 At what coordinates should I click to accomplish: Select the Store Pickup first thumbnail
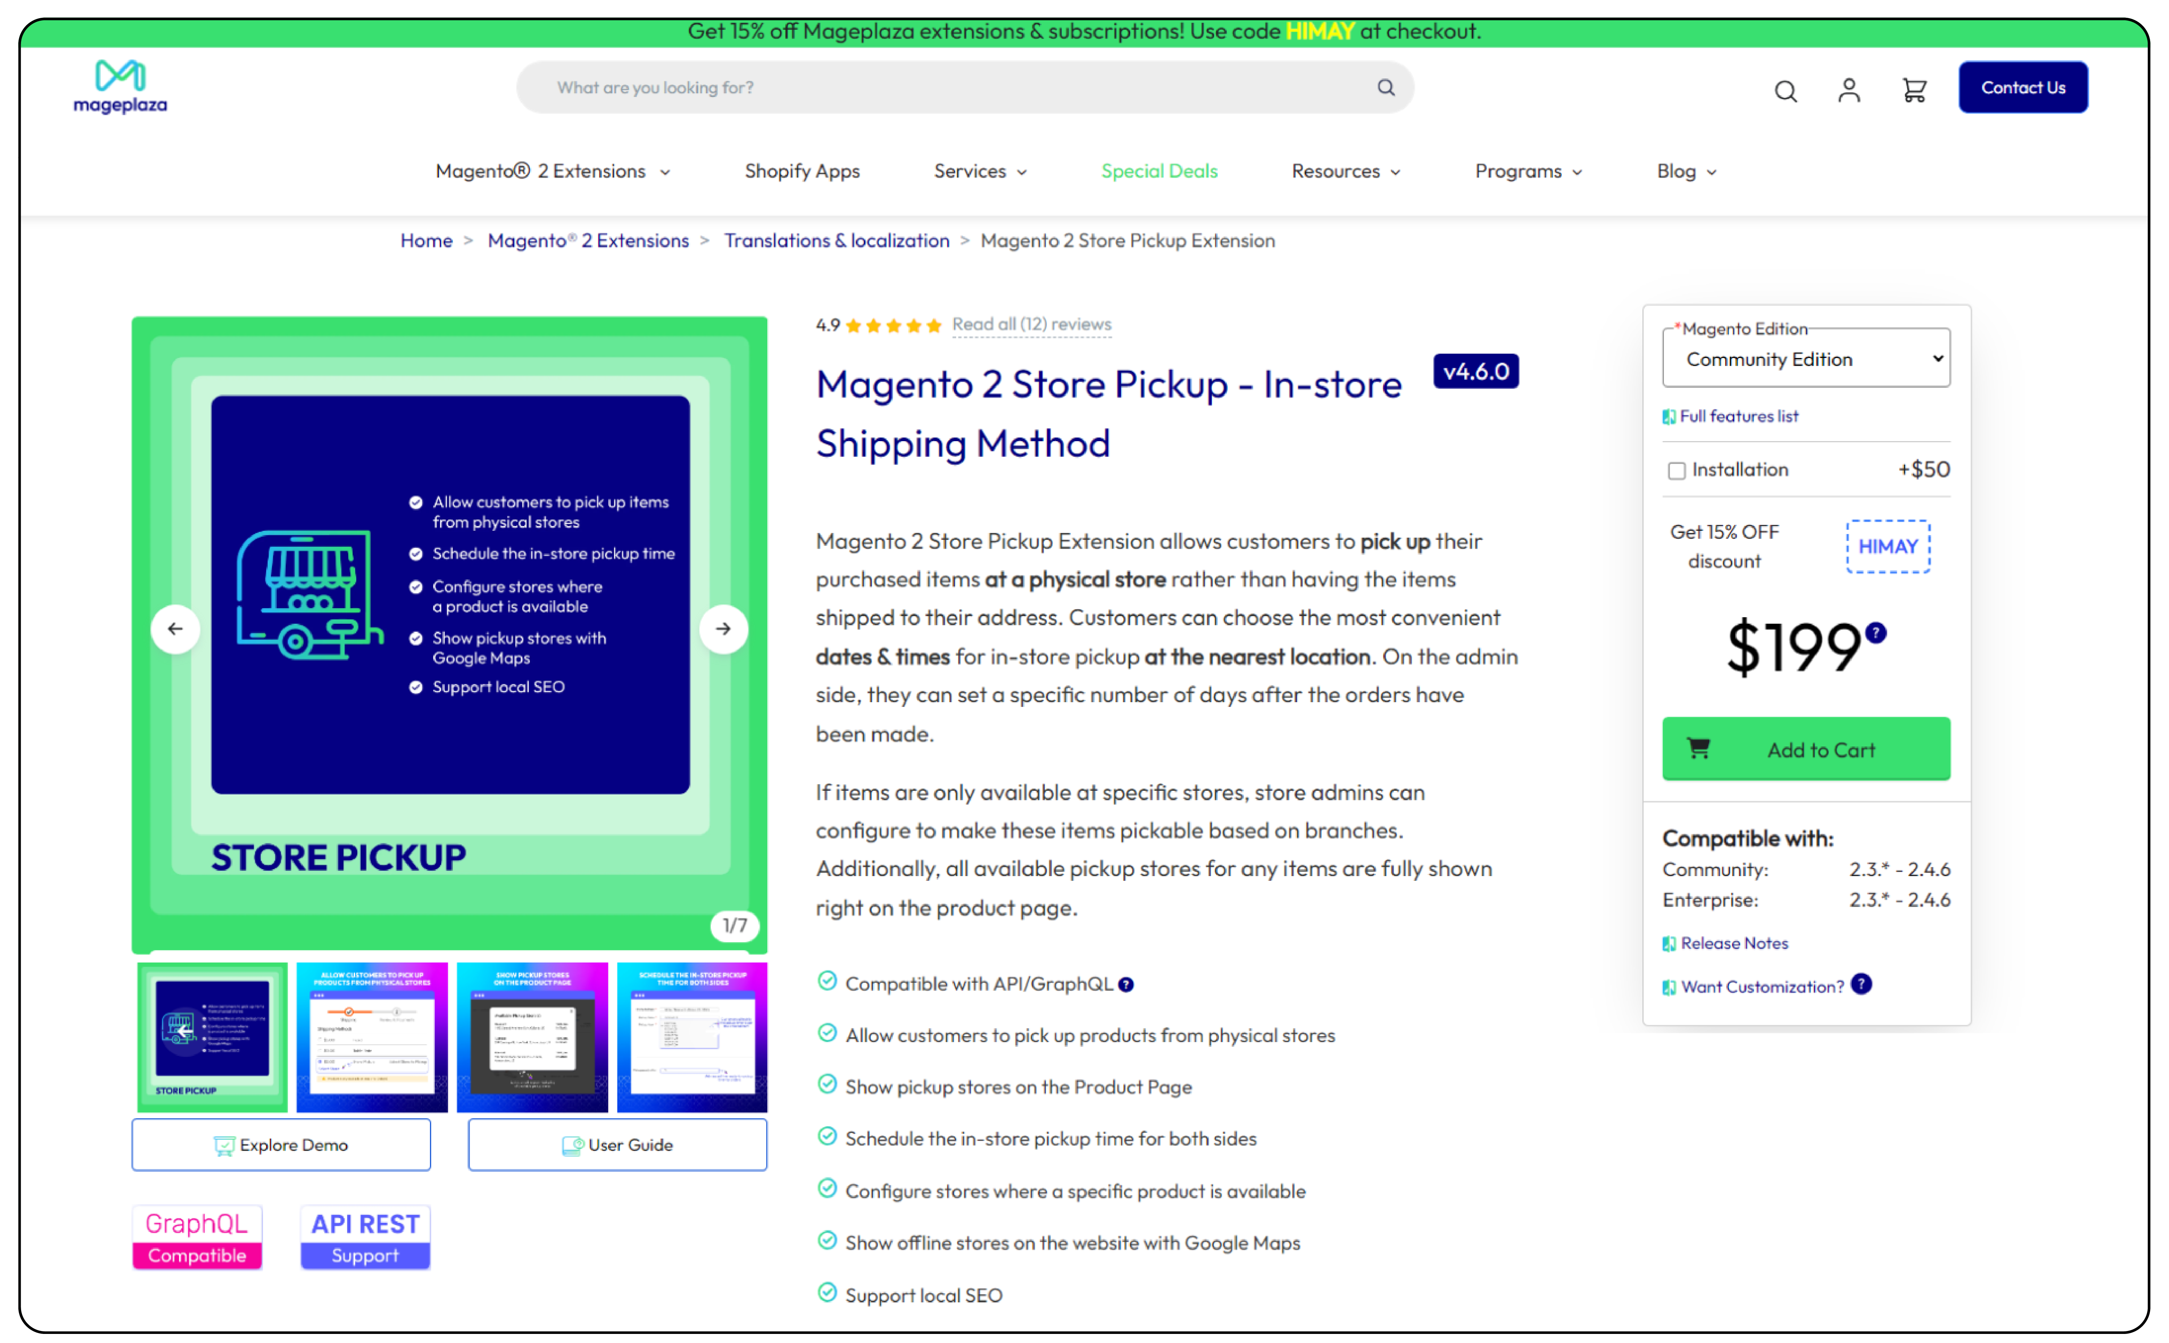(x=212, y=1037)
